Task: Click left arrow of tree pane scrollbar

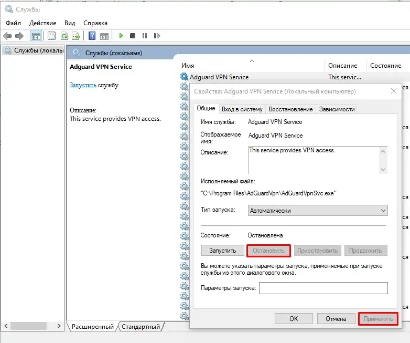Action: 6,326
